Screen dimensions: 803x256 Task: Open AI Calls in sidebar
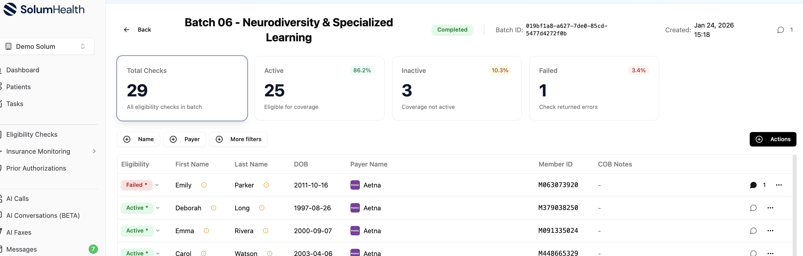pyautogui.click(x=18, y=199)
